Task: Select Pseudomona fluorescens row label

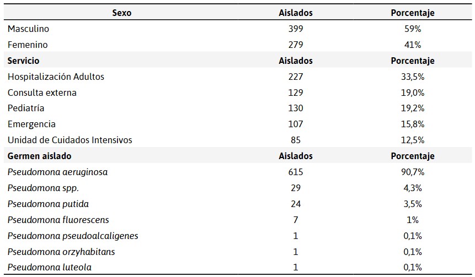Action: coord(58,220)
